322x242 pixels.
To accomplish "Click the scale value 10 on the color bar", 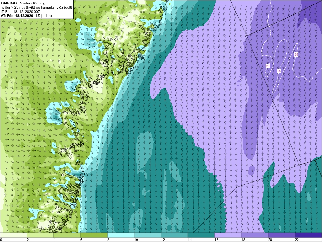I will [x=136, y=240].
